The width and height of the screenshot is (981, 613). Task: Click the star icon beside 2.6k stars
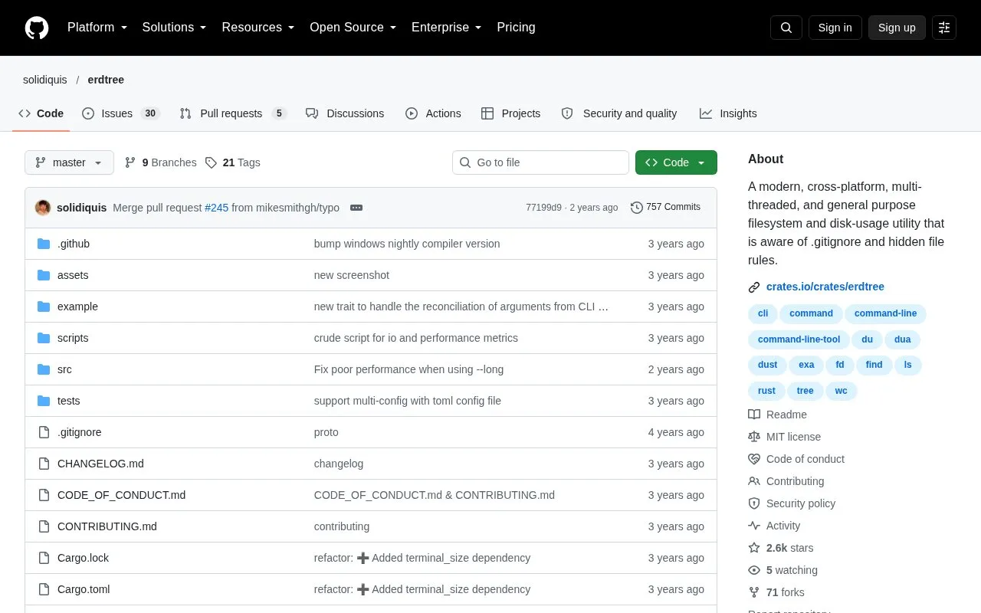click(754, 548)
